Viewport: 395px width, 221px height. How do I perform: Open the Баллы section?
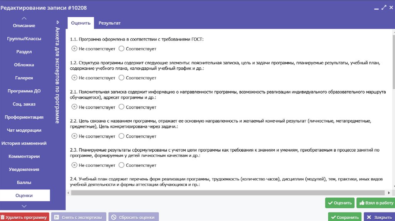(24, 182)
